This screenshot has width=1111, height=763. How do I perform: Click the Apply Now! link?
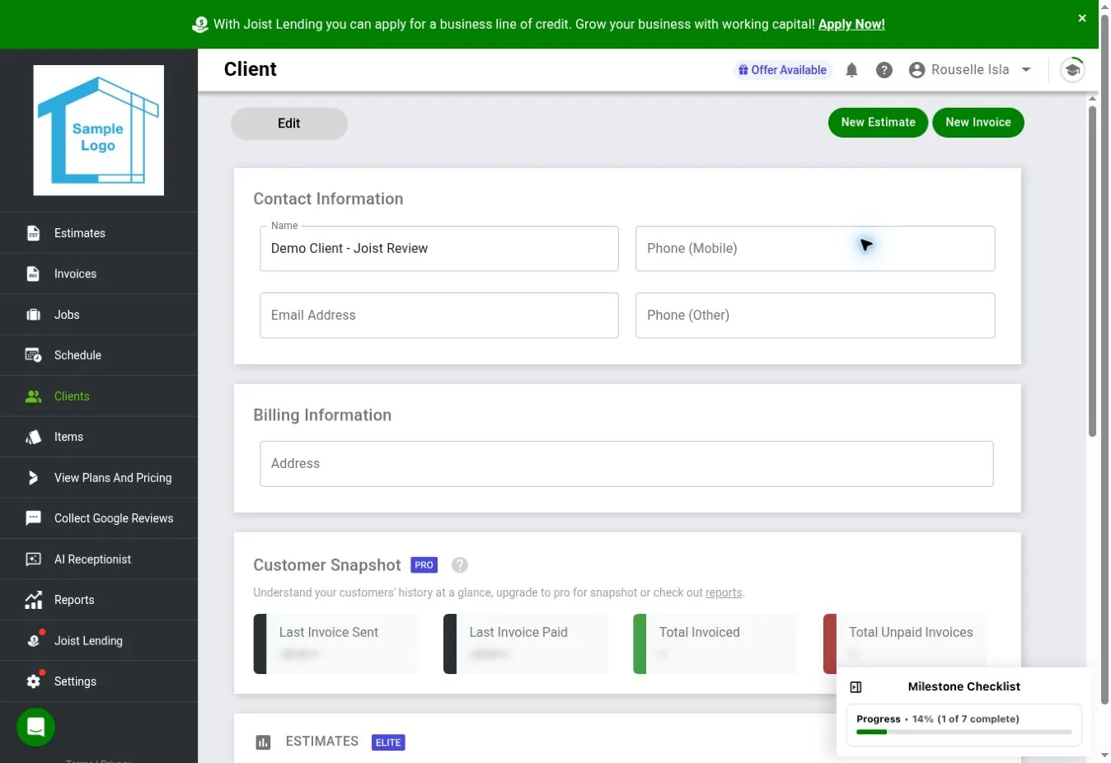click(x=851, y=25)
